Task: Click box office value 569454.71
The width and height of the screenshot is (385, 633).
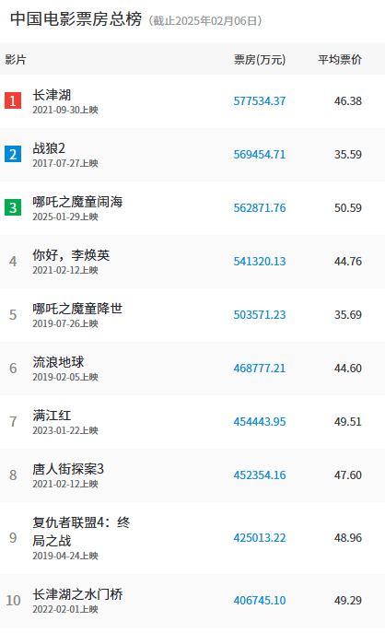Action: coord(260,154)
